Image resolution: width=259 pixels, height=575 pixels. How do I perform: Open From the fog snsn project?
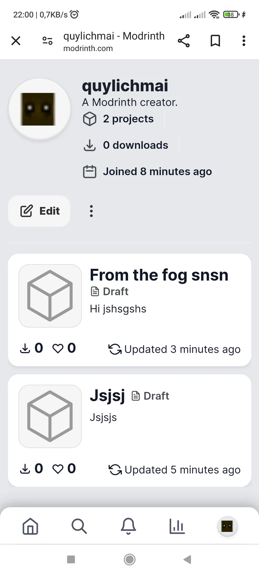point(159,275)
